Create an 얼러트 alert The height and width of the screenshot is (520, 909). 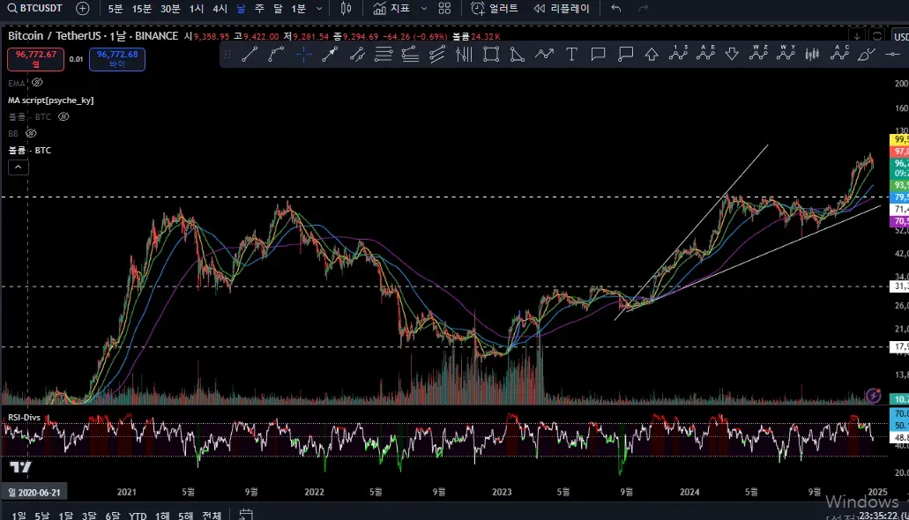[x=495, y=8]
